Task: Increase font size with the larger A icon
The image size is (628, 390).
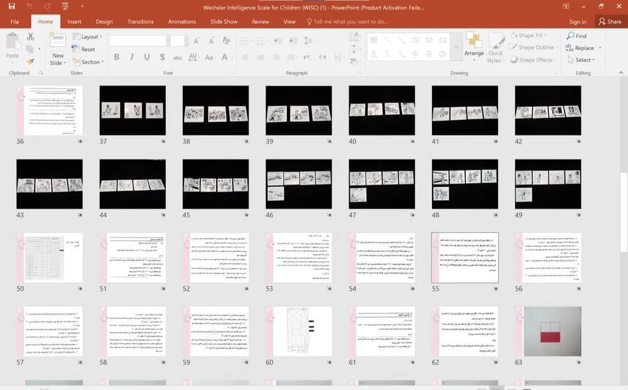Action: coord(196,41)
